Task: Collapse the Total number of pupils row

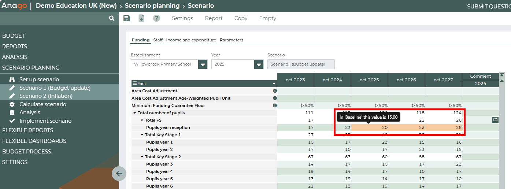Action: coord(135,113)
